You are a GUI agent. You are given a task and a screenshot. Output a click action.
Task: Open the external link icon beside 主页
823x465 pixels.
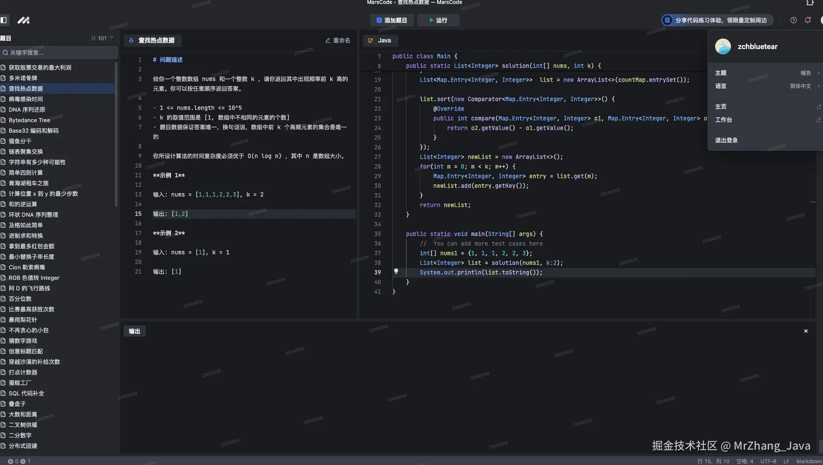click(x=818, y=107)
